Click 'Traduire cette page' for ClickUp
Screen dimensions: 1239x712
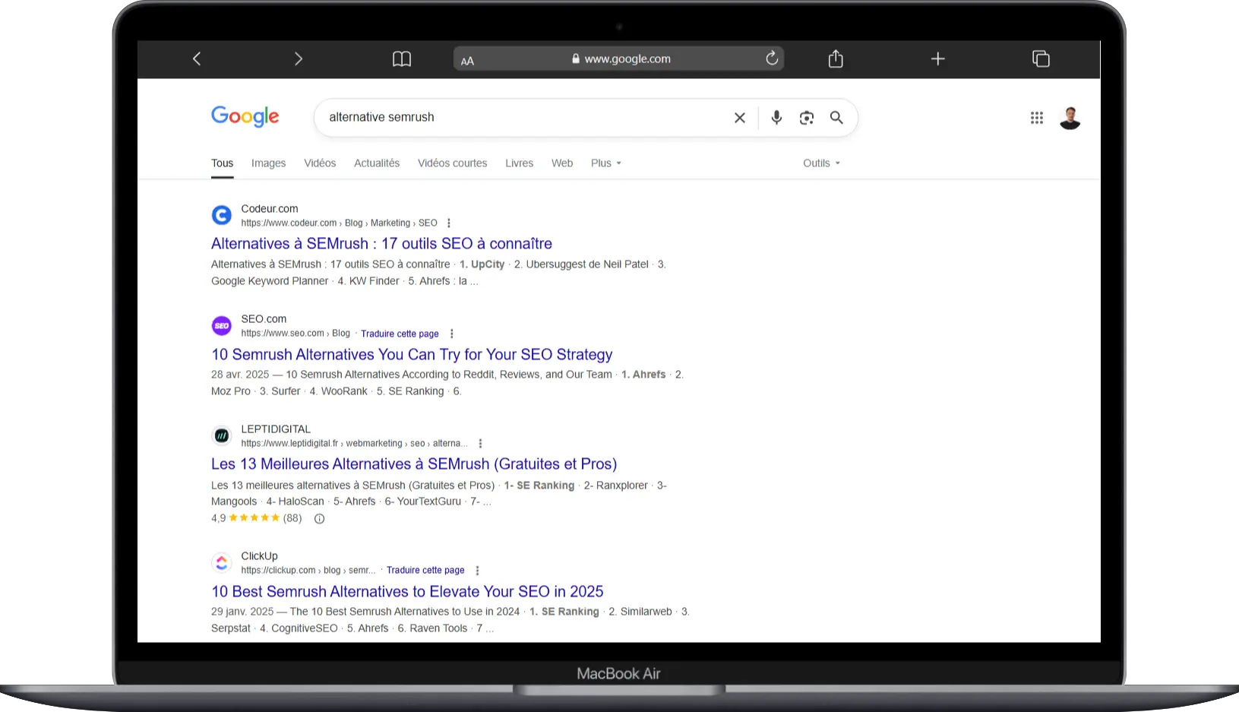tap(425, 570)
